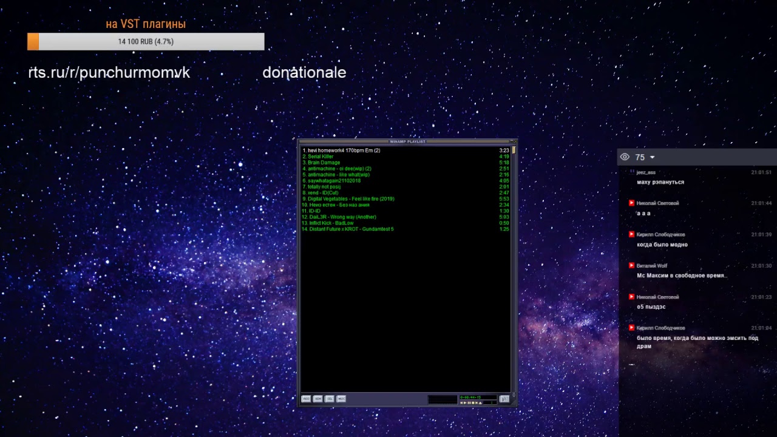Click chat message 'Мс Максим в свободное время'

click(682, 276)
